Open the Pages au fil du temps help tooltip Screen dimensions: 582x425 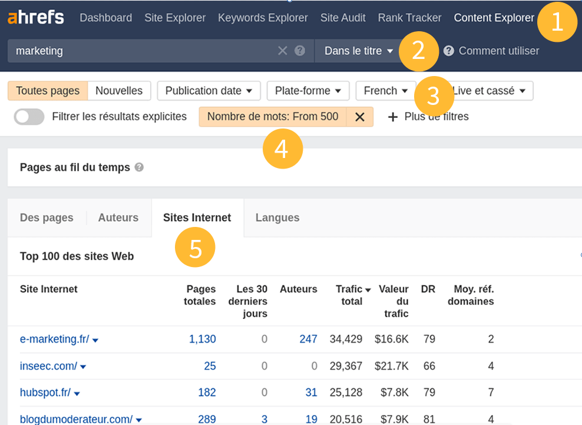click(x=140, y=167)
